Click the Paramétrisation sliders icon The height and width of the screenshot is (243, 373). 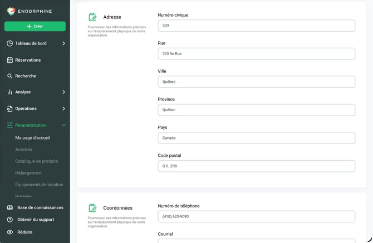tap(10, 125)
